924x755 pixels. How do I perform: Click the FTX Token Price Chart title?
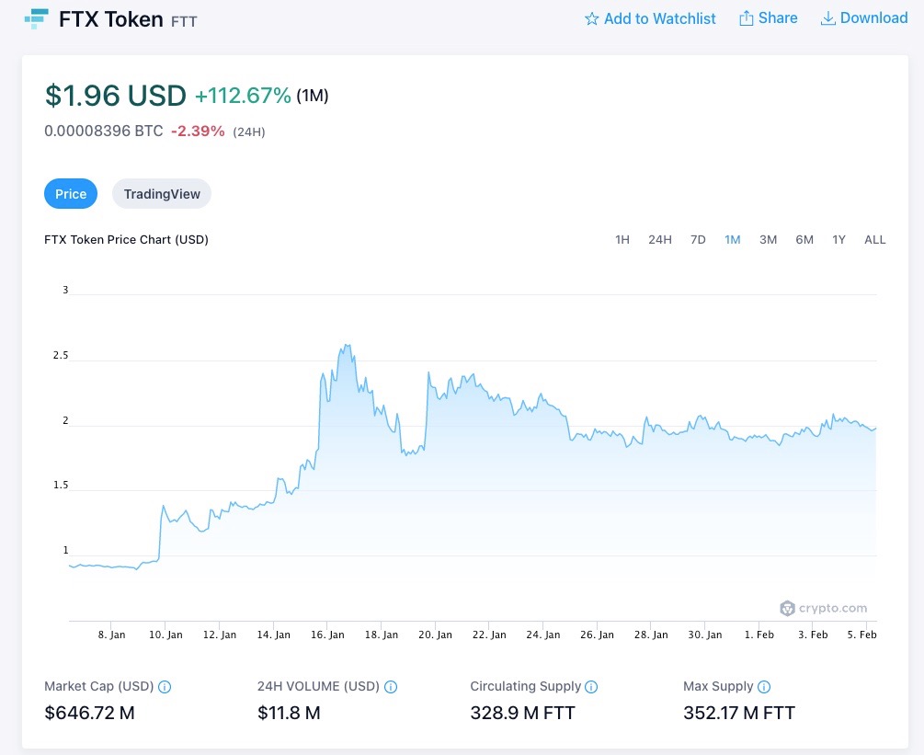[x=126, y=240]
